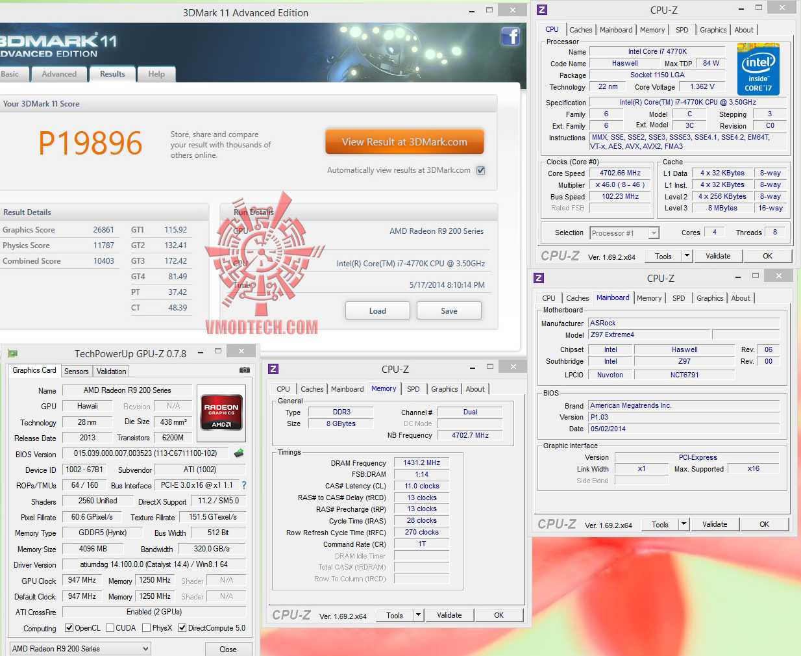801x656 pixels.
Task: Click Validate in the top CPU-Z window
Action: 718,256
